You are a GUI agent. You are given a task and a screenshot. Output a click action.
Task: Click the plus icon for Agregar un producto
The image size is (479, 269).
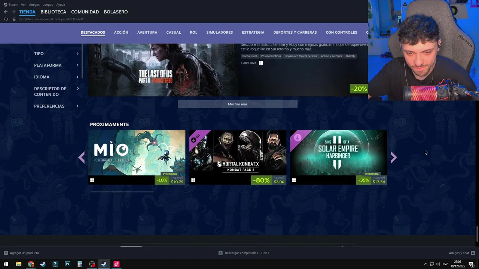tap(6, 253)
